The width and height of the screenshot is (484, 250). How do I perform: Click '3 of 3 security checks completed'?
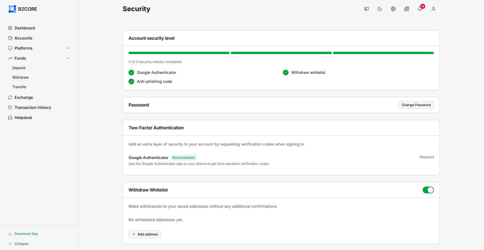[155, 62]
